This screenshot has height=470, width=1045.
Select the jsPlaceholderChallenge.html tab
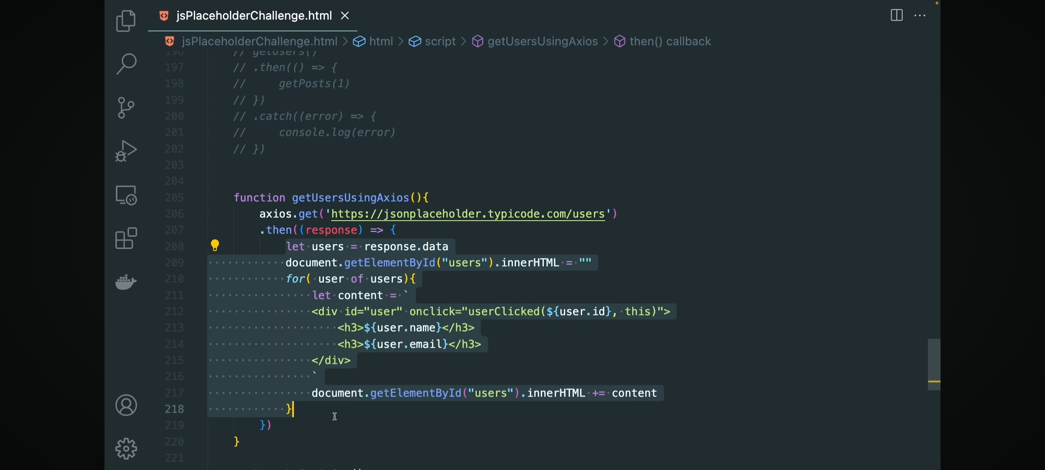(253, 16)
